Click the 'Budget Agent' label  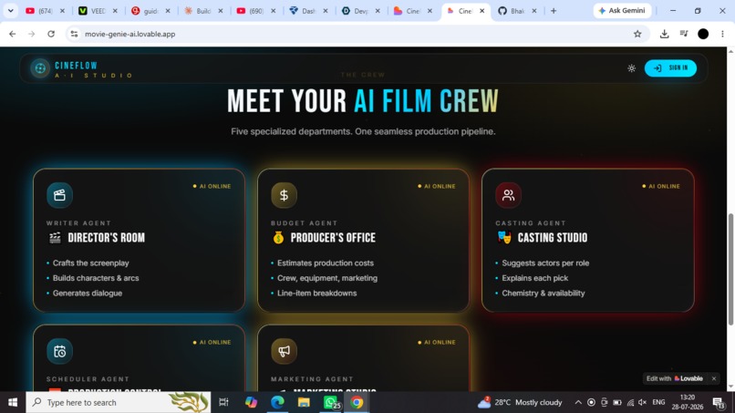pyautogui.click(x=305, y=223)
